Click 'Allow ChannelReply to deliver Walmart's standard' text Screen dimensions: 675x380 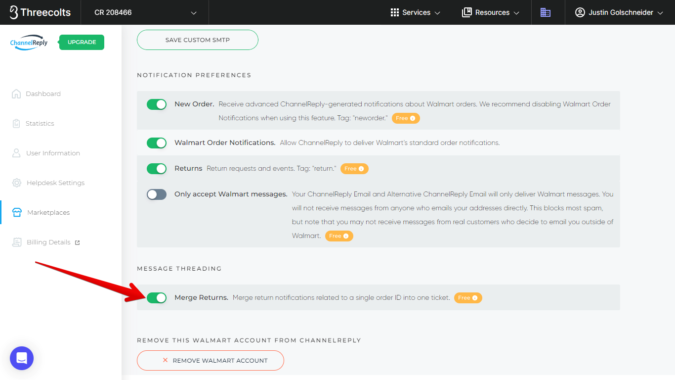pos(390,143)
